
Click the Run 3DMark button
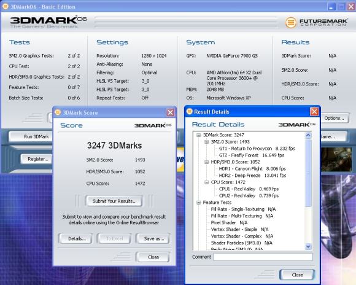pos(31,136)
